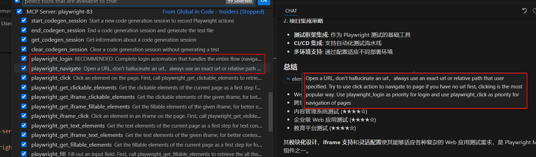Toggle the playwright_get_iframe_text_elements checkbox
The width and height of the screenshot is (536, 157).
pos(24,134)
